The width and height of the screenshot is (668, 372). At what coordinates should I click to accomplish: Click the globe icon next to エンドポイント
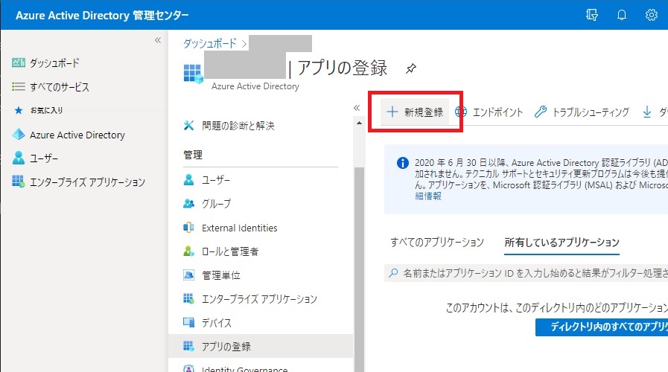(460, 112)
